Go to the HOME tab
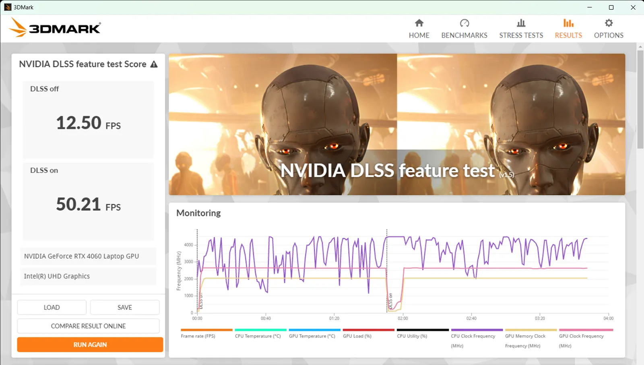Image resolution: width=644 pixels, height=365 pixels. tap(419, 29)
